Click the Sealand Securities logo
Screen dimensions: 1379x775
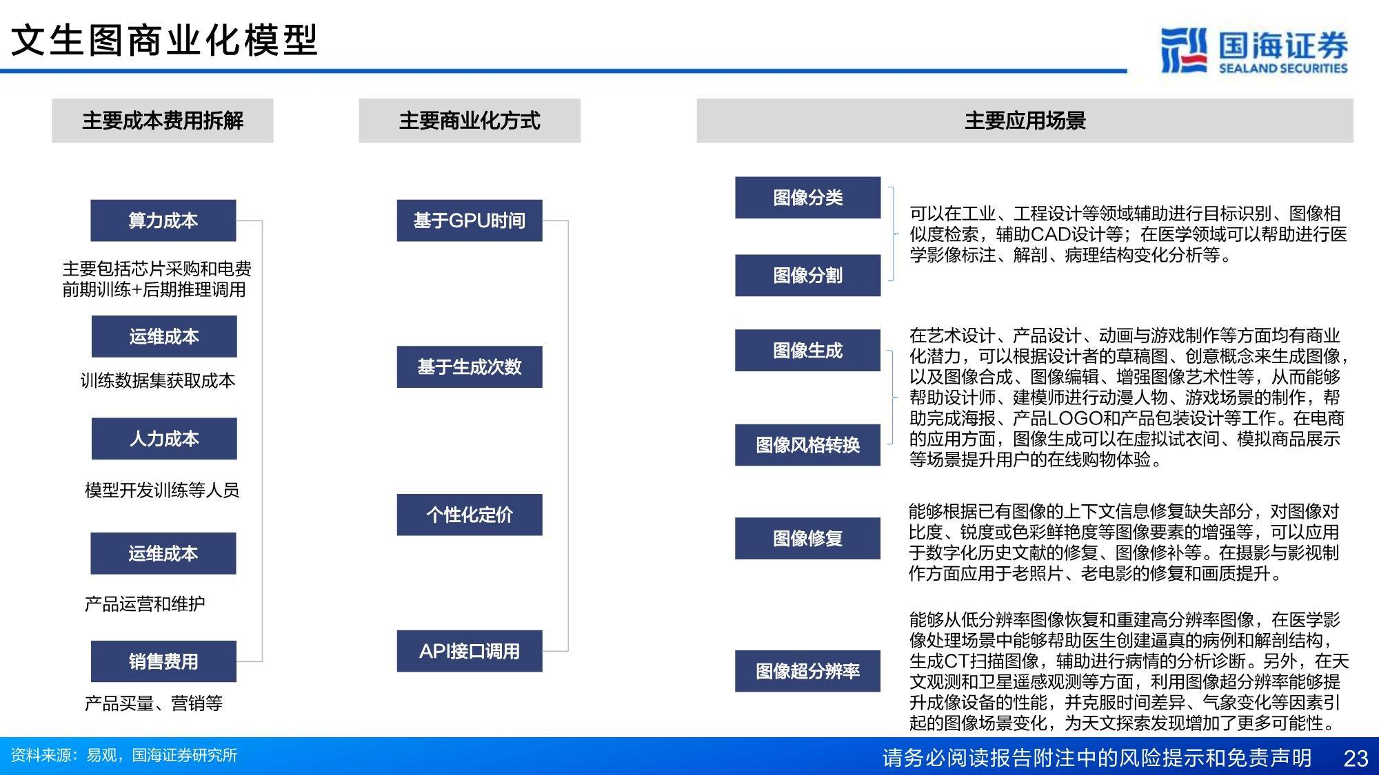pyautogui.click(x=1254, y=50)
